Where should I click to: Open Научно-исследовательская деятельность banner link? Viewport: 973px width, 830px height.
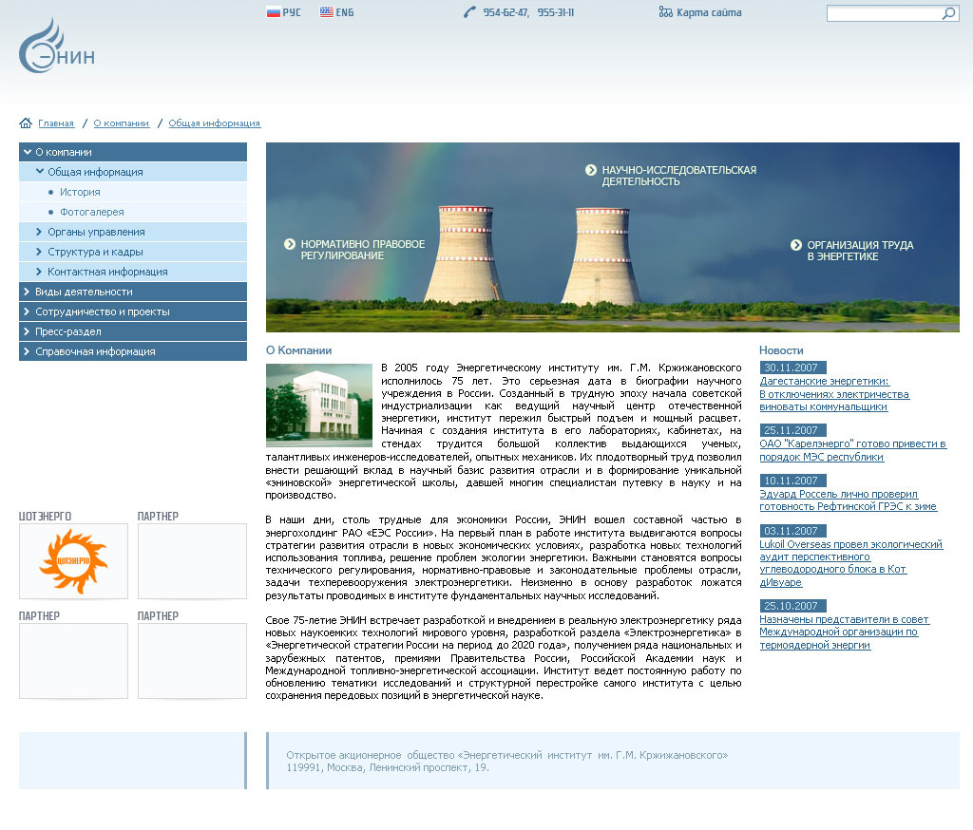pyautogui.click(x=678, y=176)
